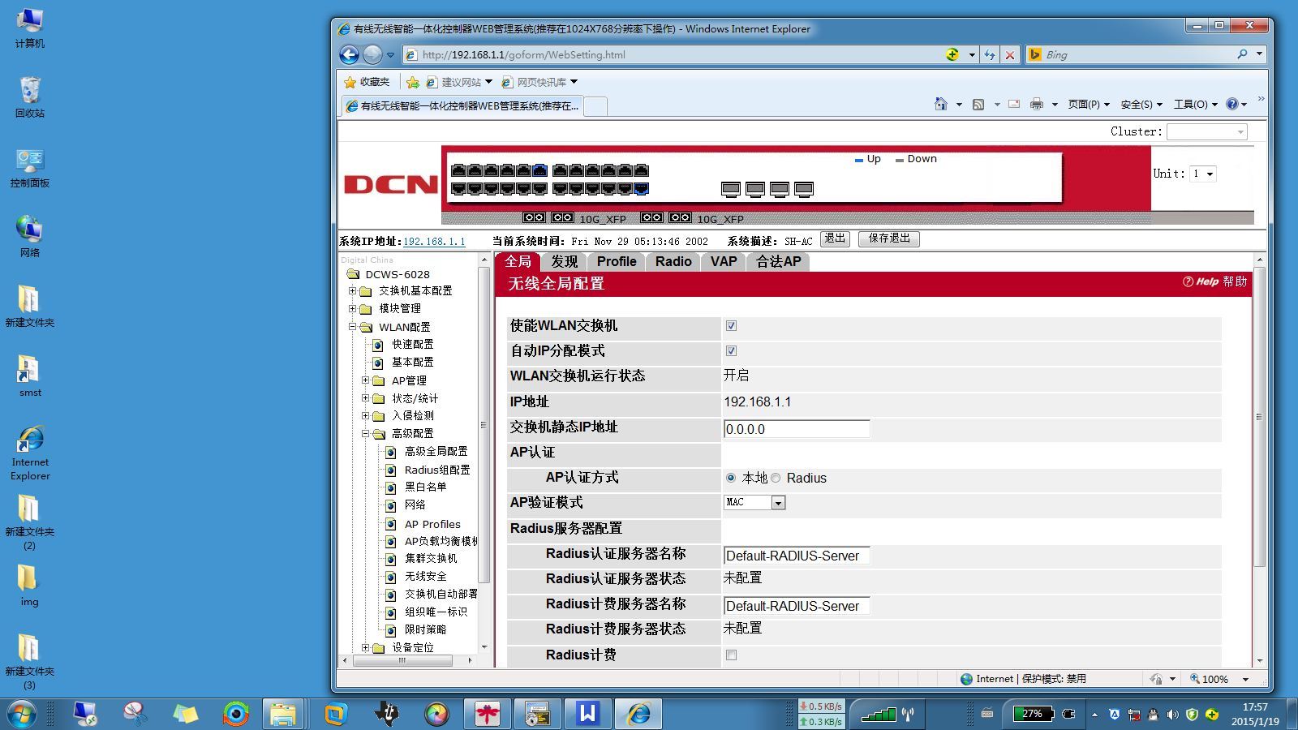Open the 建议网站 suggested sites favorite
1298x730 pixels.
click(x=459, y=82)
